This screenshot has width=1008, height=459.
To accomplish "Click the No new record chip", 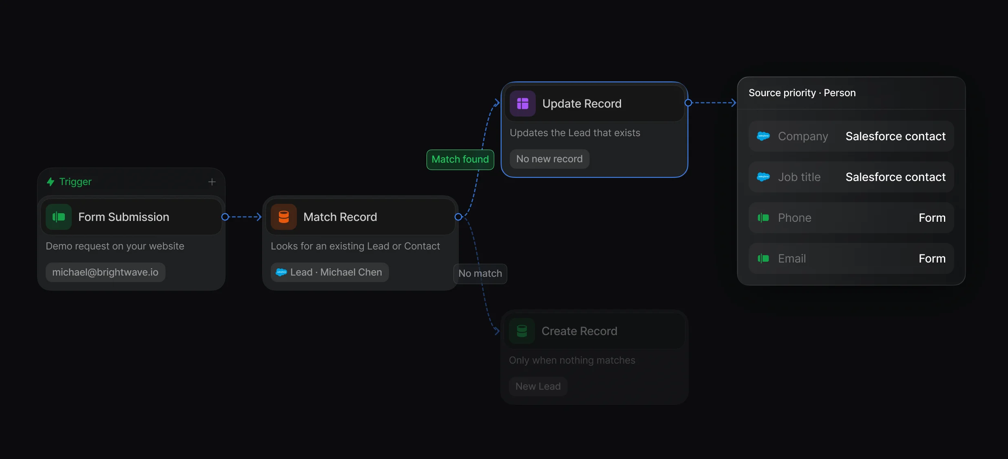I will pyautogui.click(x=549, y=159).
